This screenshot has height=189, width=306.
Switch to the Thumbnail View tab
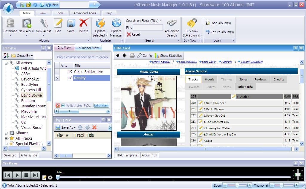coord(88,48)
